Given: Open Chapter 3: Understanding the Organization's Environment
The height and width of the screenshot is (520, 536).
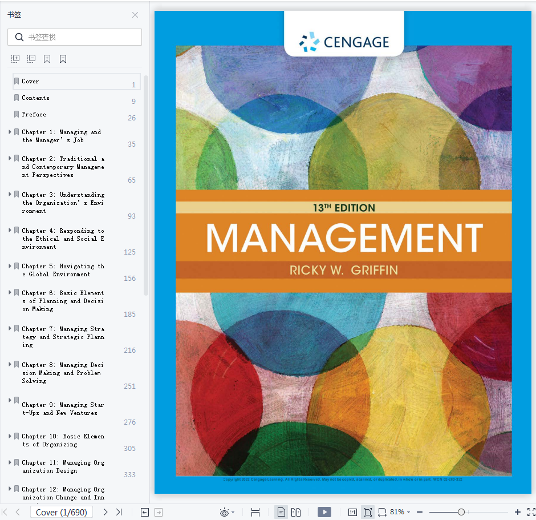Looking at the screenshot, I should (x=63, y=203).
